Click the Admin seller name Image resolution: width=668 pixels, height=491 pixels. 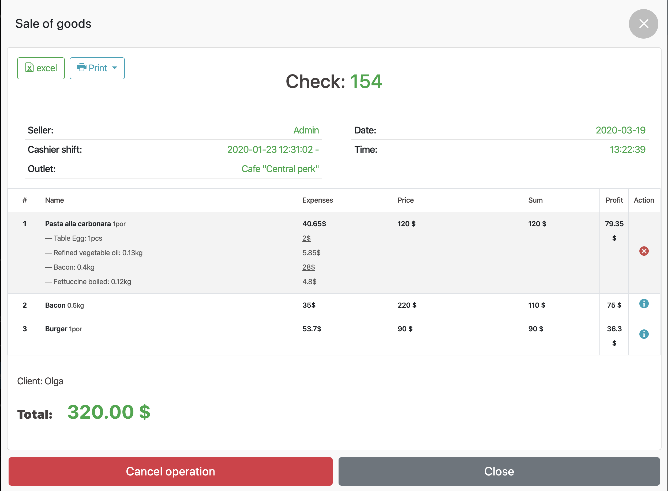coord(306,130)
